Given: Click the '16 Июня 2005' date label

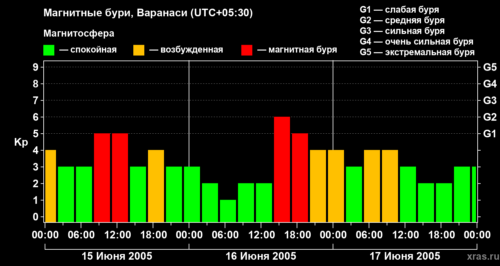Looking at the screenshot, I should point(261,256).
